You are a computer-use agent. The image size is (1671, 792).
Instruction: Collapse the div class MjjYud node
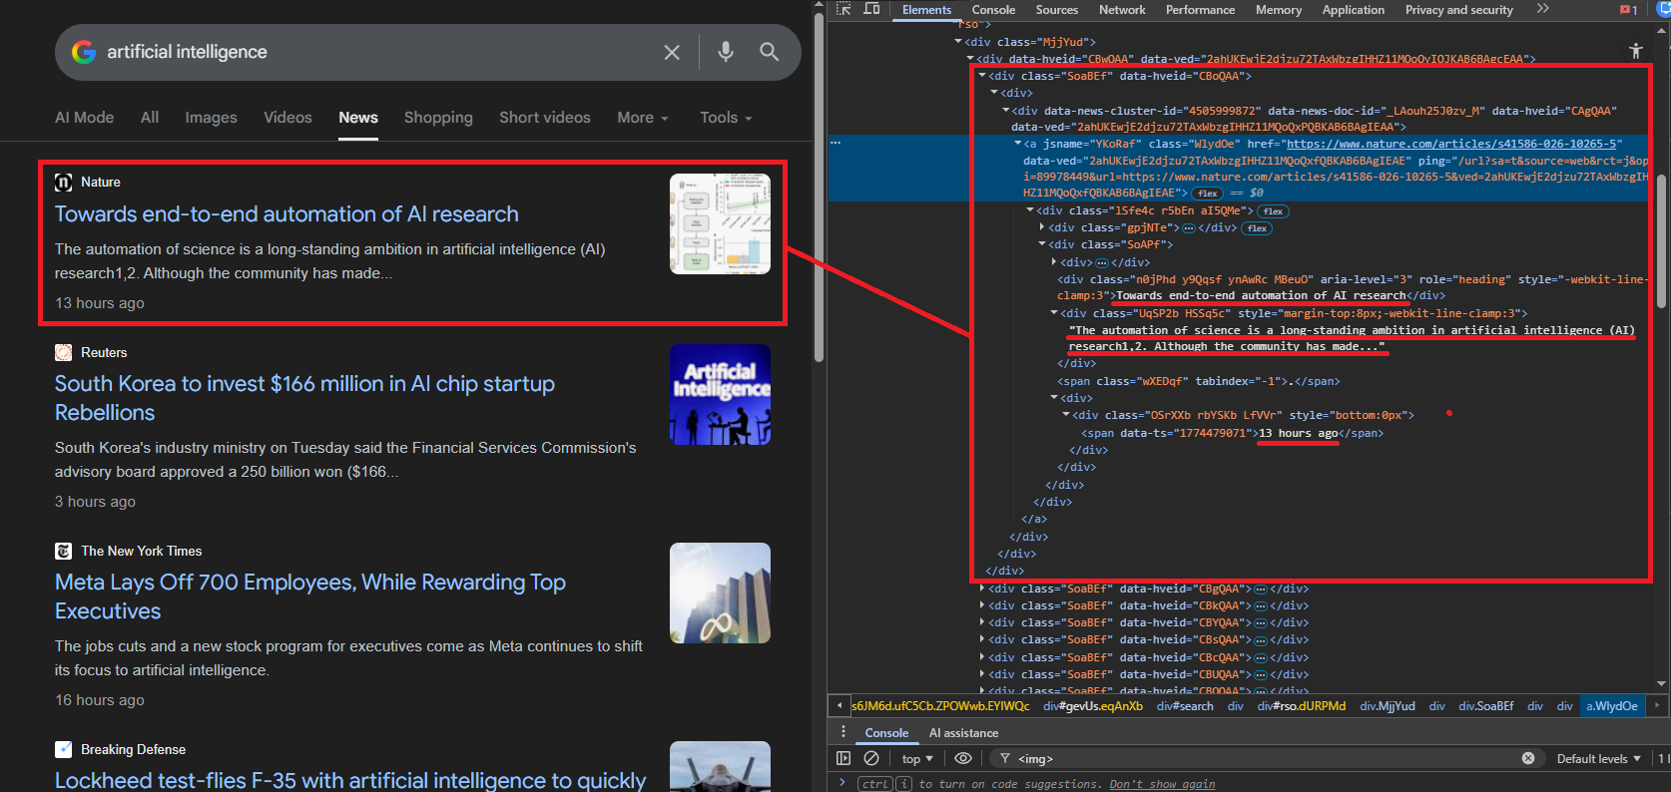click(x=958, y=42)
